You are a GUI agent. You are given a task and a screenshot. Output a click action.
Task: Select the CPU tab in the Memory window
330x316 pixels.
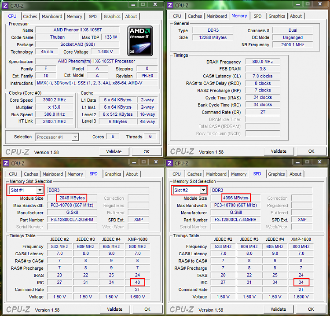177,16
